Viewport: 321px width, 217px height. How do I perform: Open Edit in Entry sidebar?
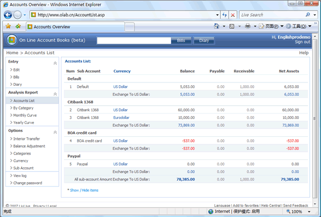point(17,70)
